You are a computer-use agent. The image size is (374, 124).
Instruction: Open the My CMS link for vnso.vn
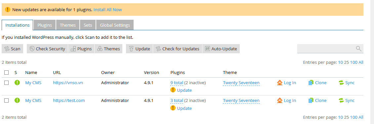[33, 83]
